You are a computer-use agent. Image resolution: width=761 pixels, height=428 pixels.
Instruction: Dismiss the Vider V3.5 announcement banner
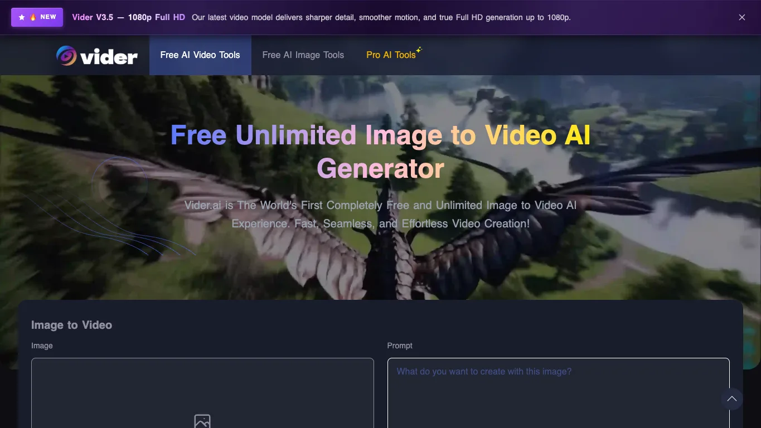[x=742, y=17]
